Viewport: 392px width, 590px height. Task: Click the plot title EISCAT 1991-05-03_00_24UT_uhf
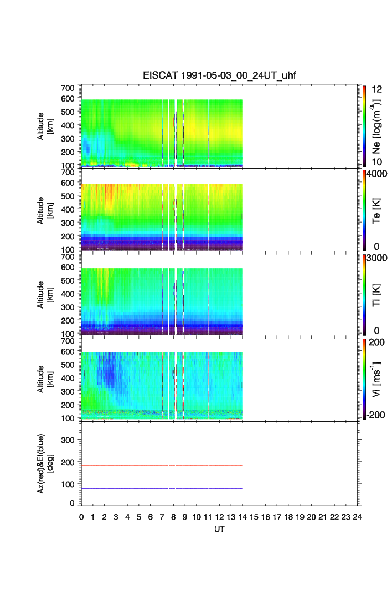coord(220,76)
